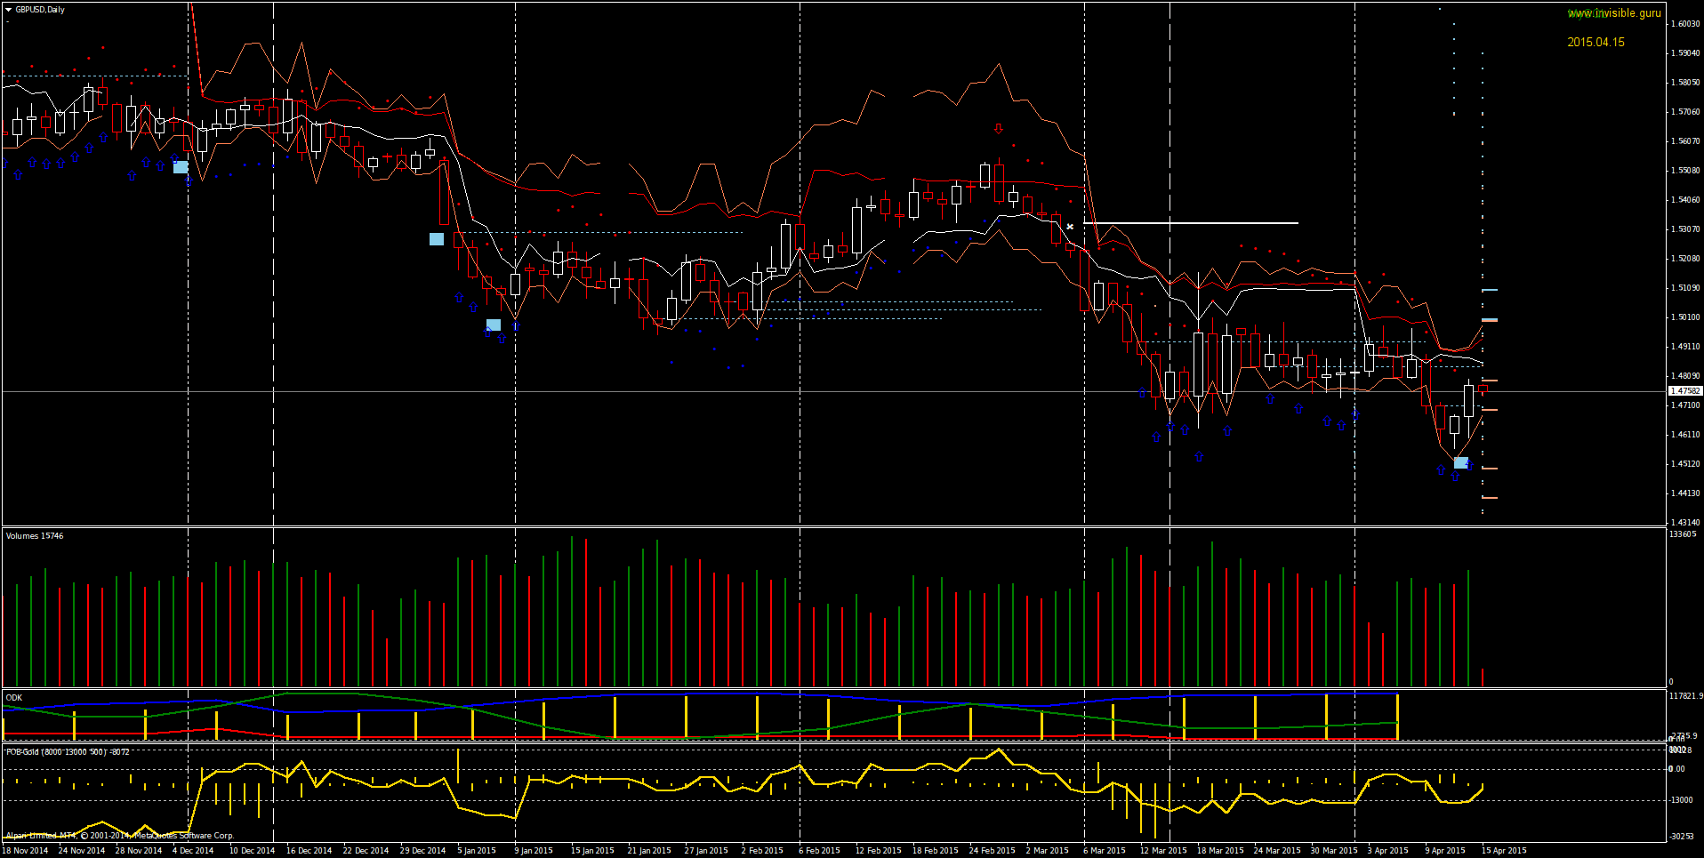Click the GBPUSD,Daily chart title
This screenshot has width=1704, height=858.
pyautogui.click(x=40, y=10)
